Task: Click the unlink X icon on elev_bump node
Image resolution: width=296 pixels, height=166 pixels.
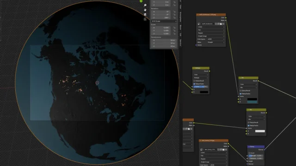Action: [226, 149]
